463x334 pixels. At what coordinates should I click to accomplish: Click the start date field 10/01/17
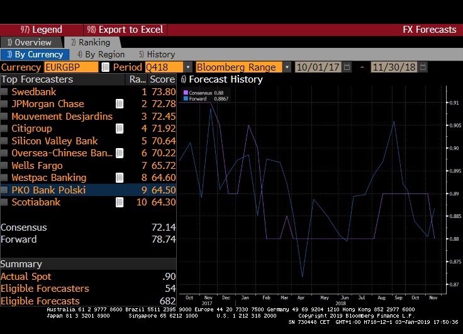point(318,67)
